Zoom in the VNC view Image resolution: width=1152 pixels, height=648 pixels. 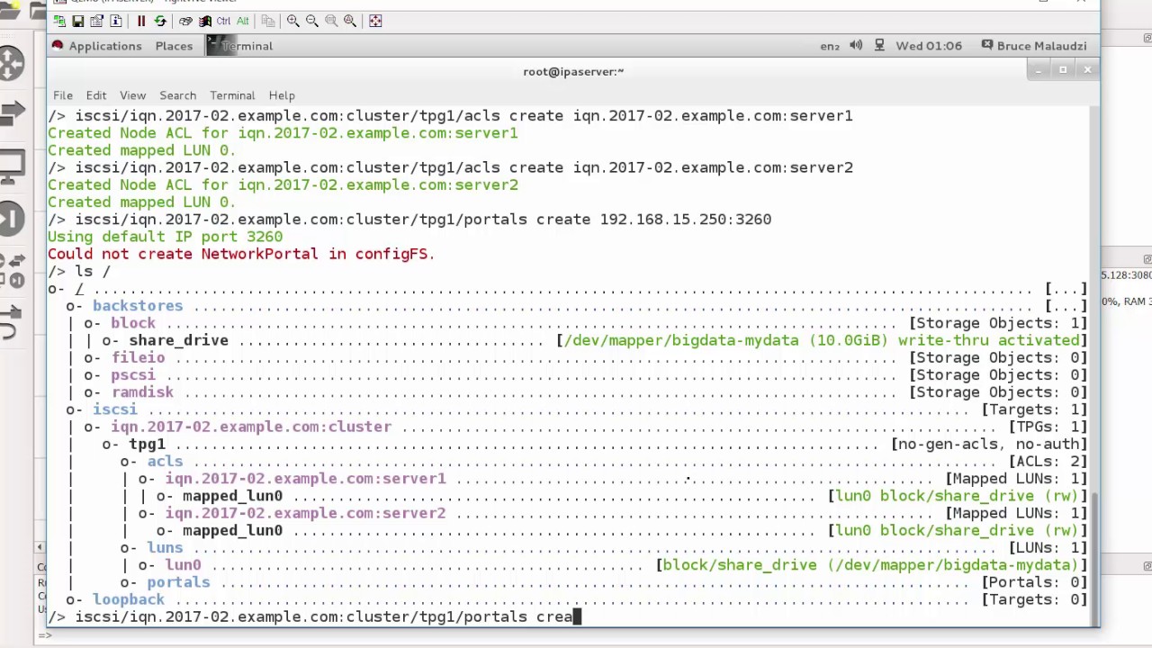click(293, 21)
